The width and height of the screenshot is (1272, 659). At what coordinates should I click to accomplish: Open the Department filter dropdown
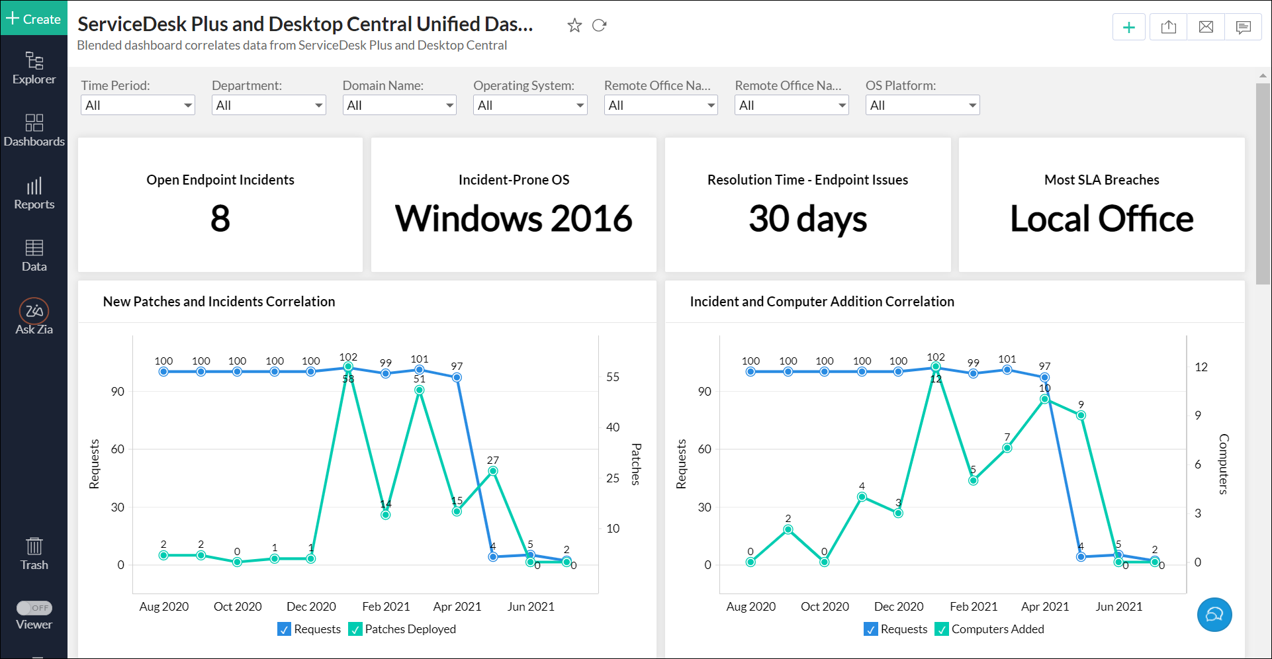tap(268, 105)
